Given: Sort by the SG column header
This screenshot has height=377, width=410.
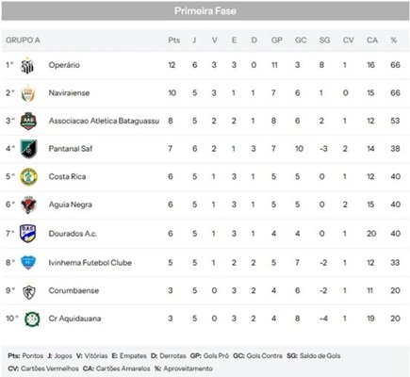Looking at the screenshot, I should (324, 41).
